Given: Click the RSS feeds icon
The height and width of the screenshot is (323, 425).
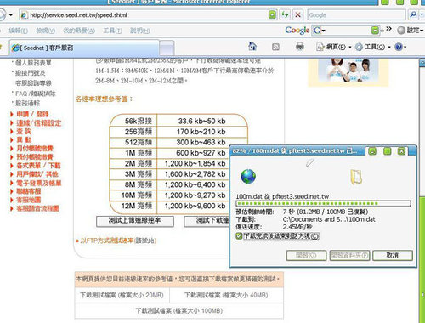Looking at the screenshot, I should [x=275, y=47].
